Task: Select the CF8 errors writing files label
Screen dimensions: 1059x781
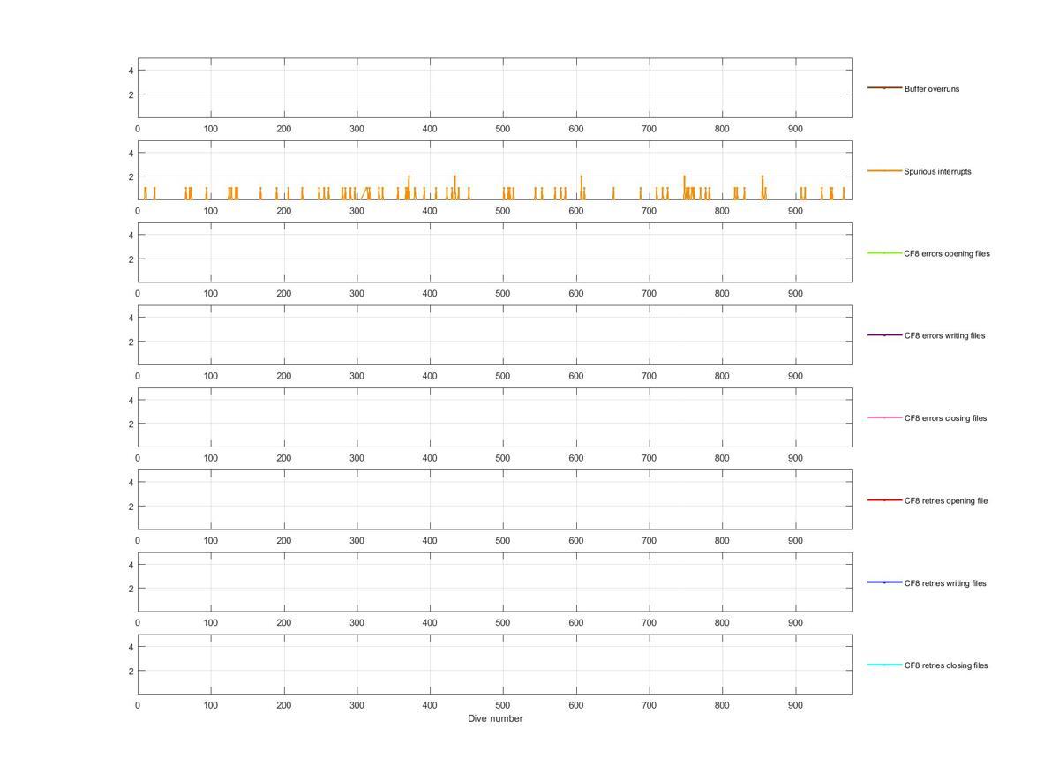Action: click(944, 335)
